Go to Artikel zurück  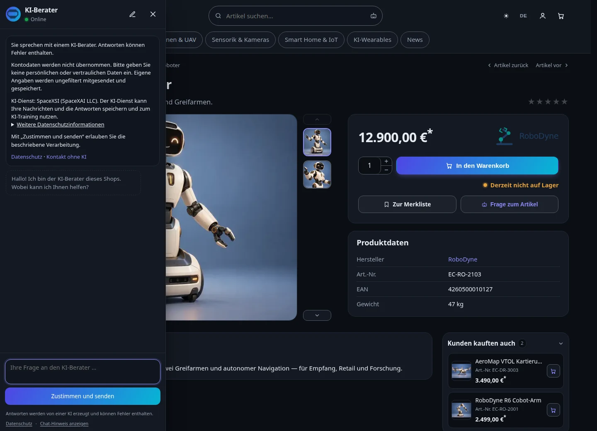pos(508,65)
